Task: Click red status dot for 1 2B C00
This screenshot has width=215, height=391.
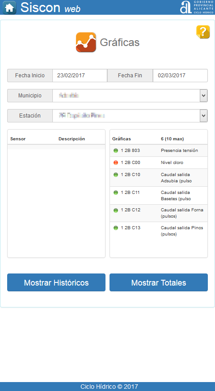Action: pyautogui.click(x=116, y=163)
